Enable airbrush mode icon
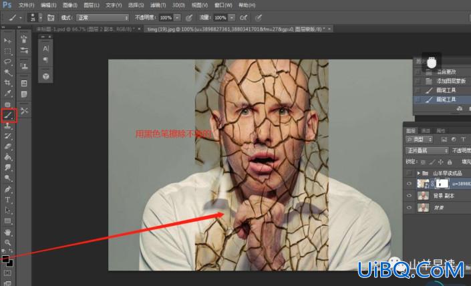 tap(243, 18)
